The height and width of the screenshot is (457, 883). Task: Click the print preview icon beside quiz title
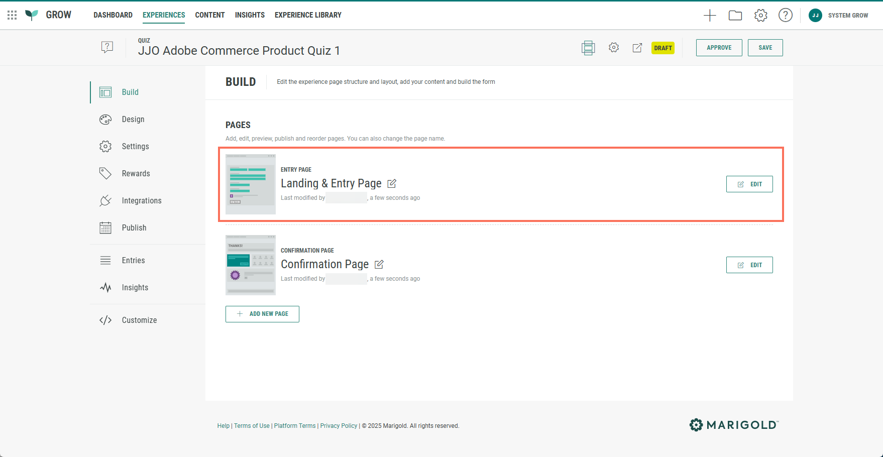[x=588, y=48]
